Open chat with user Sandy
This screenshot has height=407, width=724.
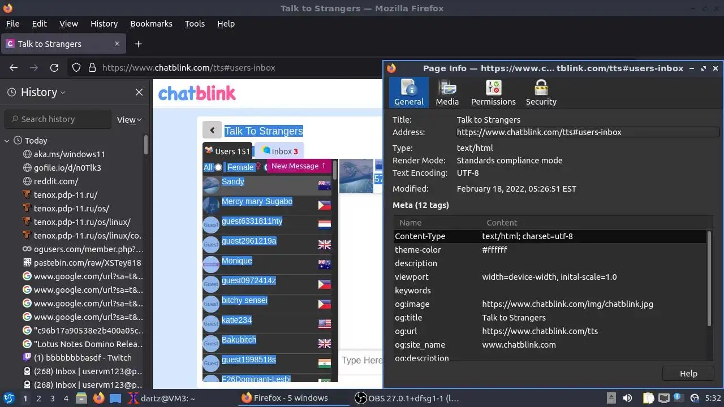coord(267,185)
